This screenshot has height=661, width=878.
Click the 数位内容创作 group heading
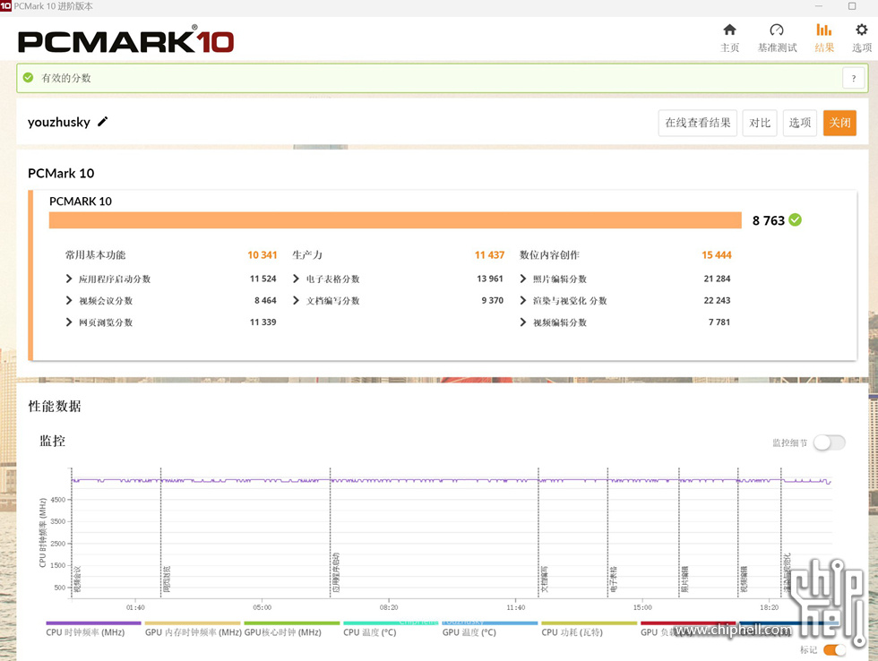tap(549, 255)
